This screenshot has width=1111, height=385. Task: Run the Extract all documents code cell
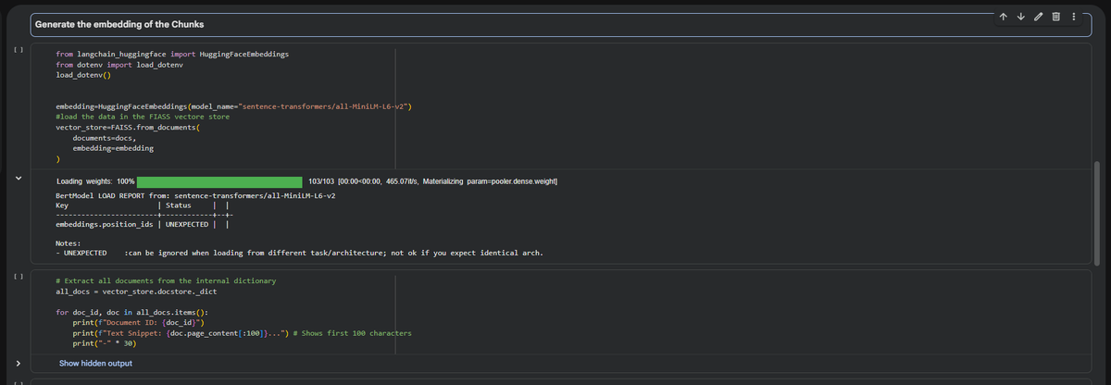click(19, 277)
